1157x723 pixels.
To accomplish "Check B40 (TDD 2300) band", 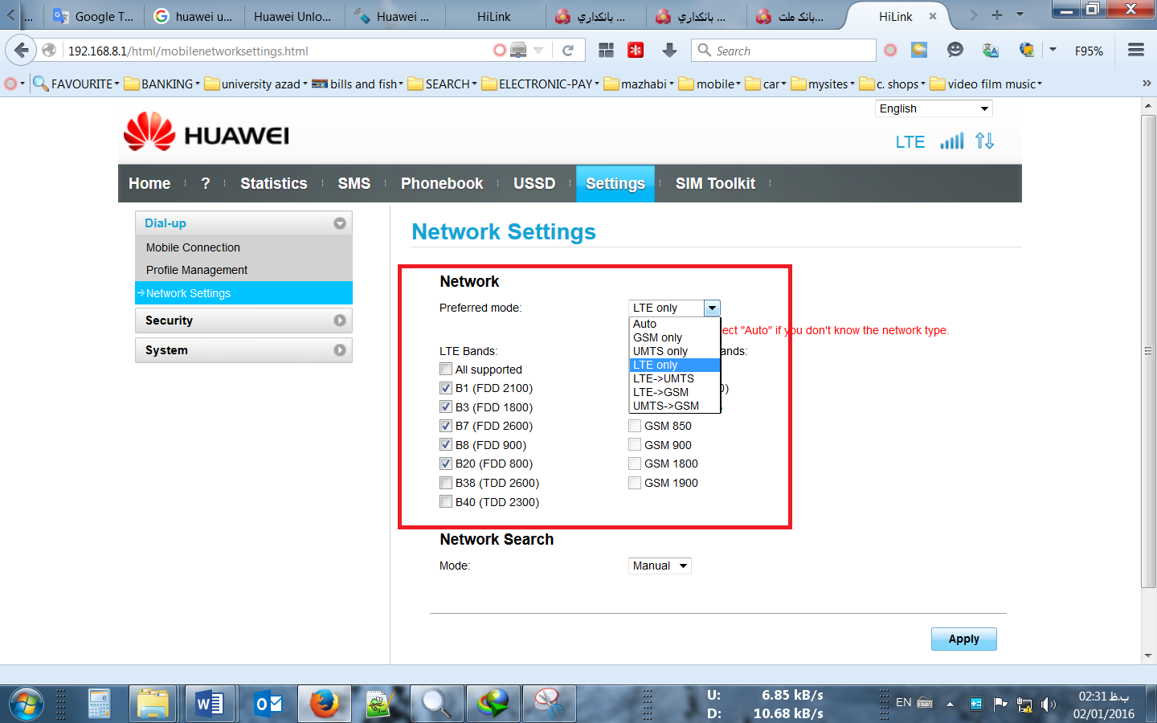I will (446, 502).
